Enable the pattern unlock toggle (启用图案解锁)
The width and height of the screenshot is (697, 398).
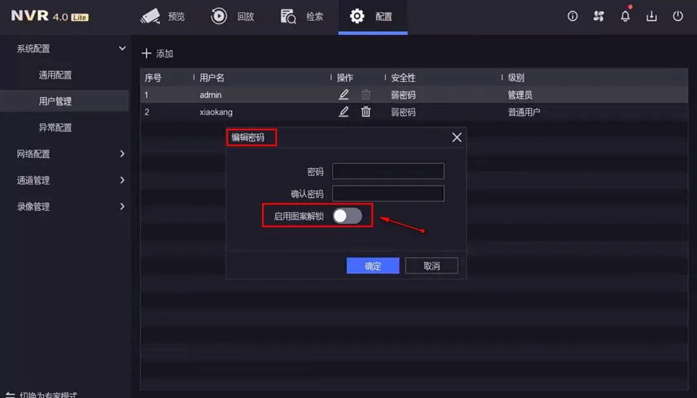(x=347, y=216)
